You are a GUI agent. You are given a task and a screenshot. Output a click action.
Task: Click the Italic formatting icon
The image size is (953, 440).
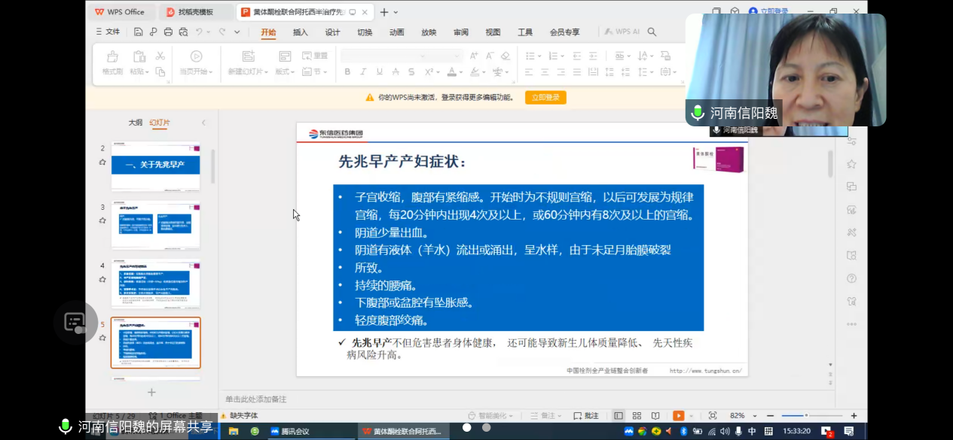point(363,72)
